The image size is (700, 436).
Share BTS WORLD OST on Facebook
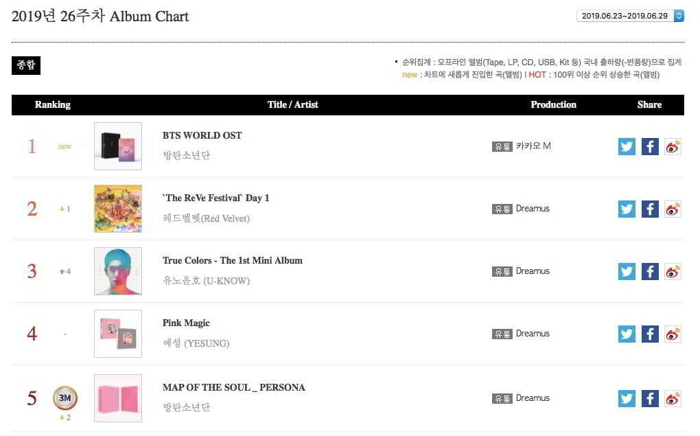650,146
